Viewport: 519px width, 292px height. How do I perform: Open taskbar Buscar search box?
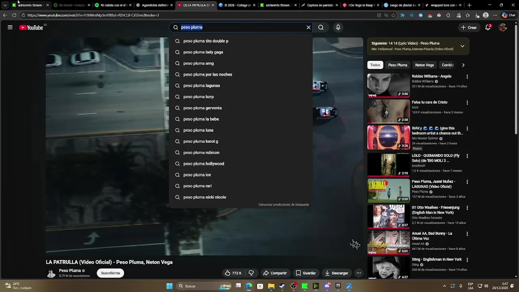[205, 286]
